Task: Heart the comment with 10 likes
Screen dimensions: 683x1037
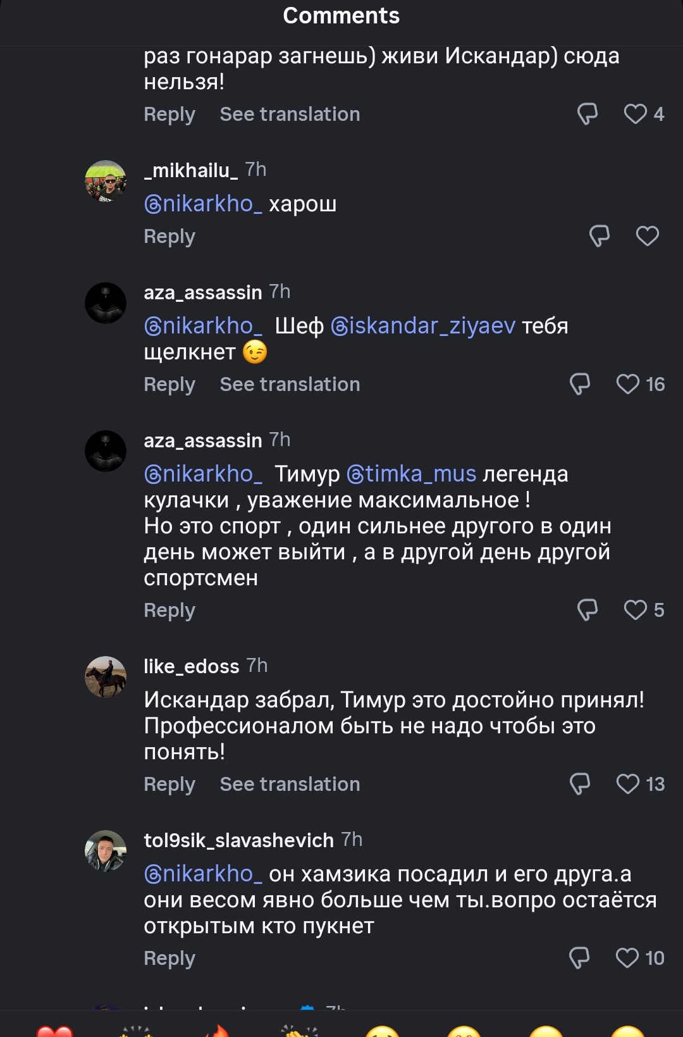Action: (627, 958)
